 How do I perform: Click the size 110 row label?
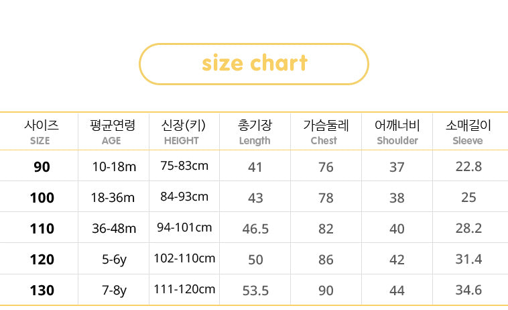click(42, 228)
